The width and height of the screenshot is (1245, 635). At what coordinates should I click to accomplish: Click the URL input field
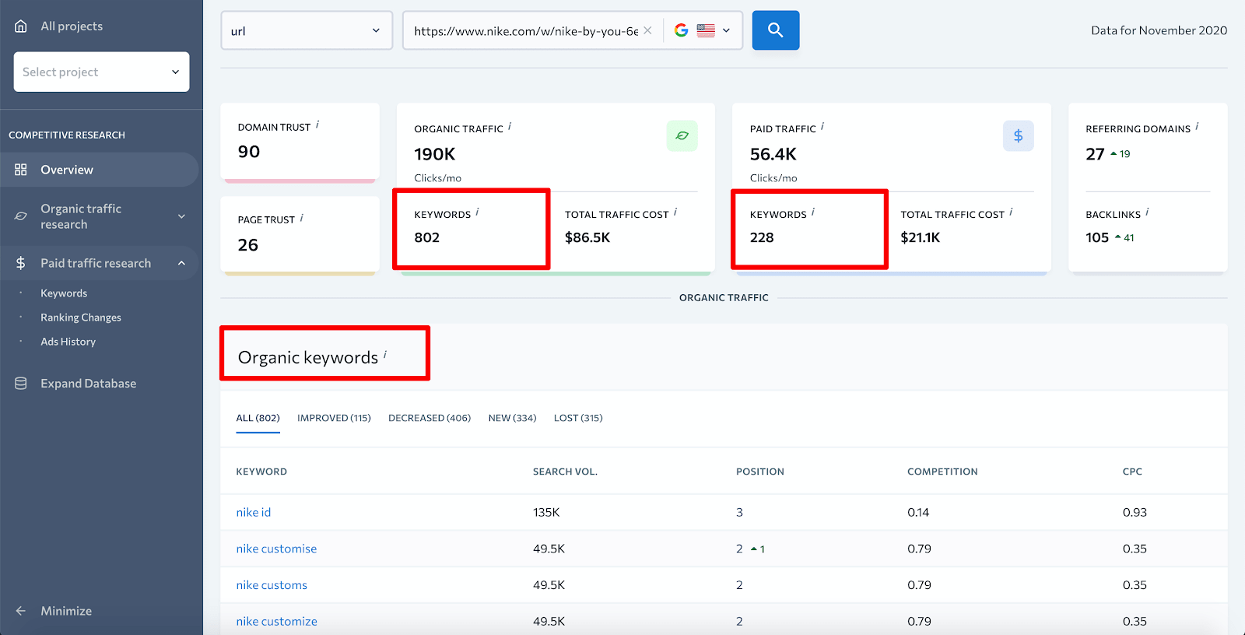(526, 31)
